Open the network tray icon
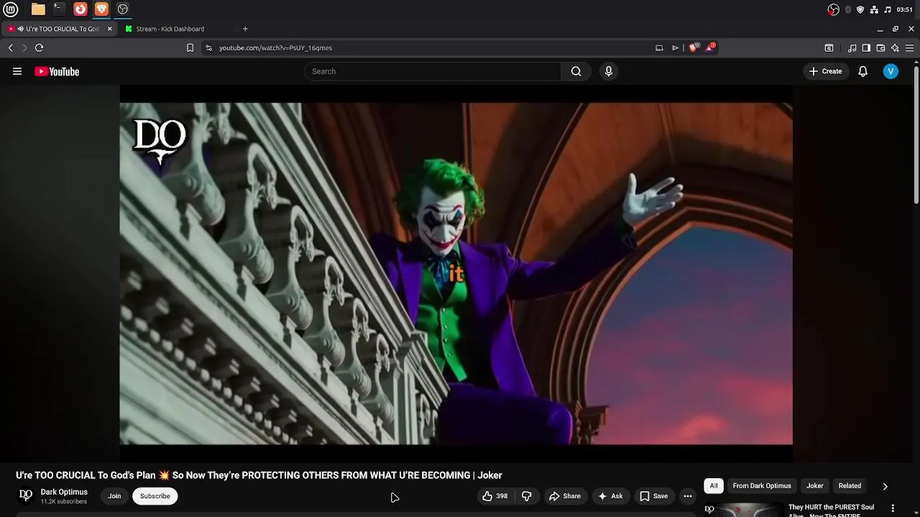This screenshot has width=920, height=517. click(874, 9)
